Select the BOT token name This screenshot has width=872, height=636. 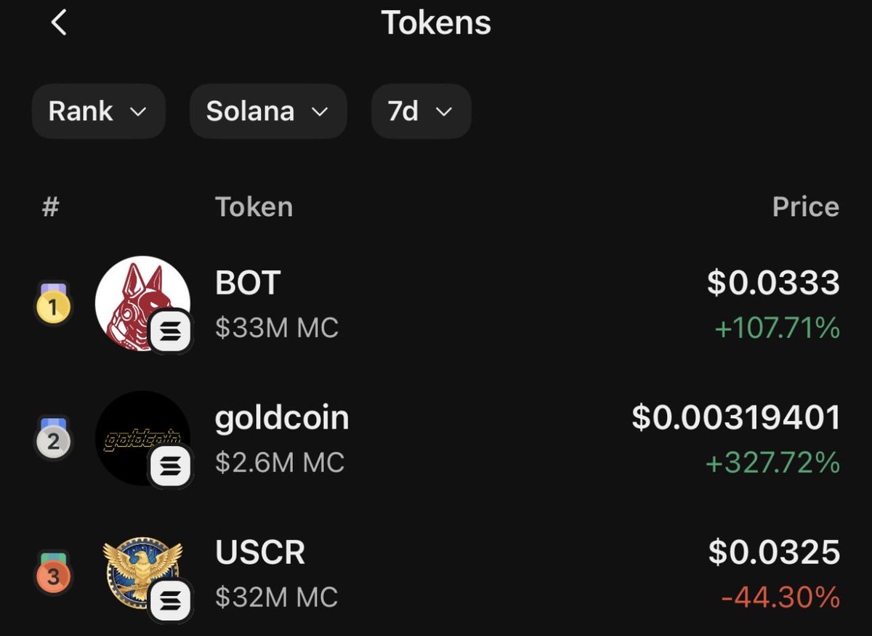(x=248, y=283)
